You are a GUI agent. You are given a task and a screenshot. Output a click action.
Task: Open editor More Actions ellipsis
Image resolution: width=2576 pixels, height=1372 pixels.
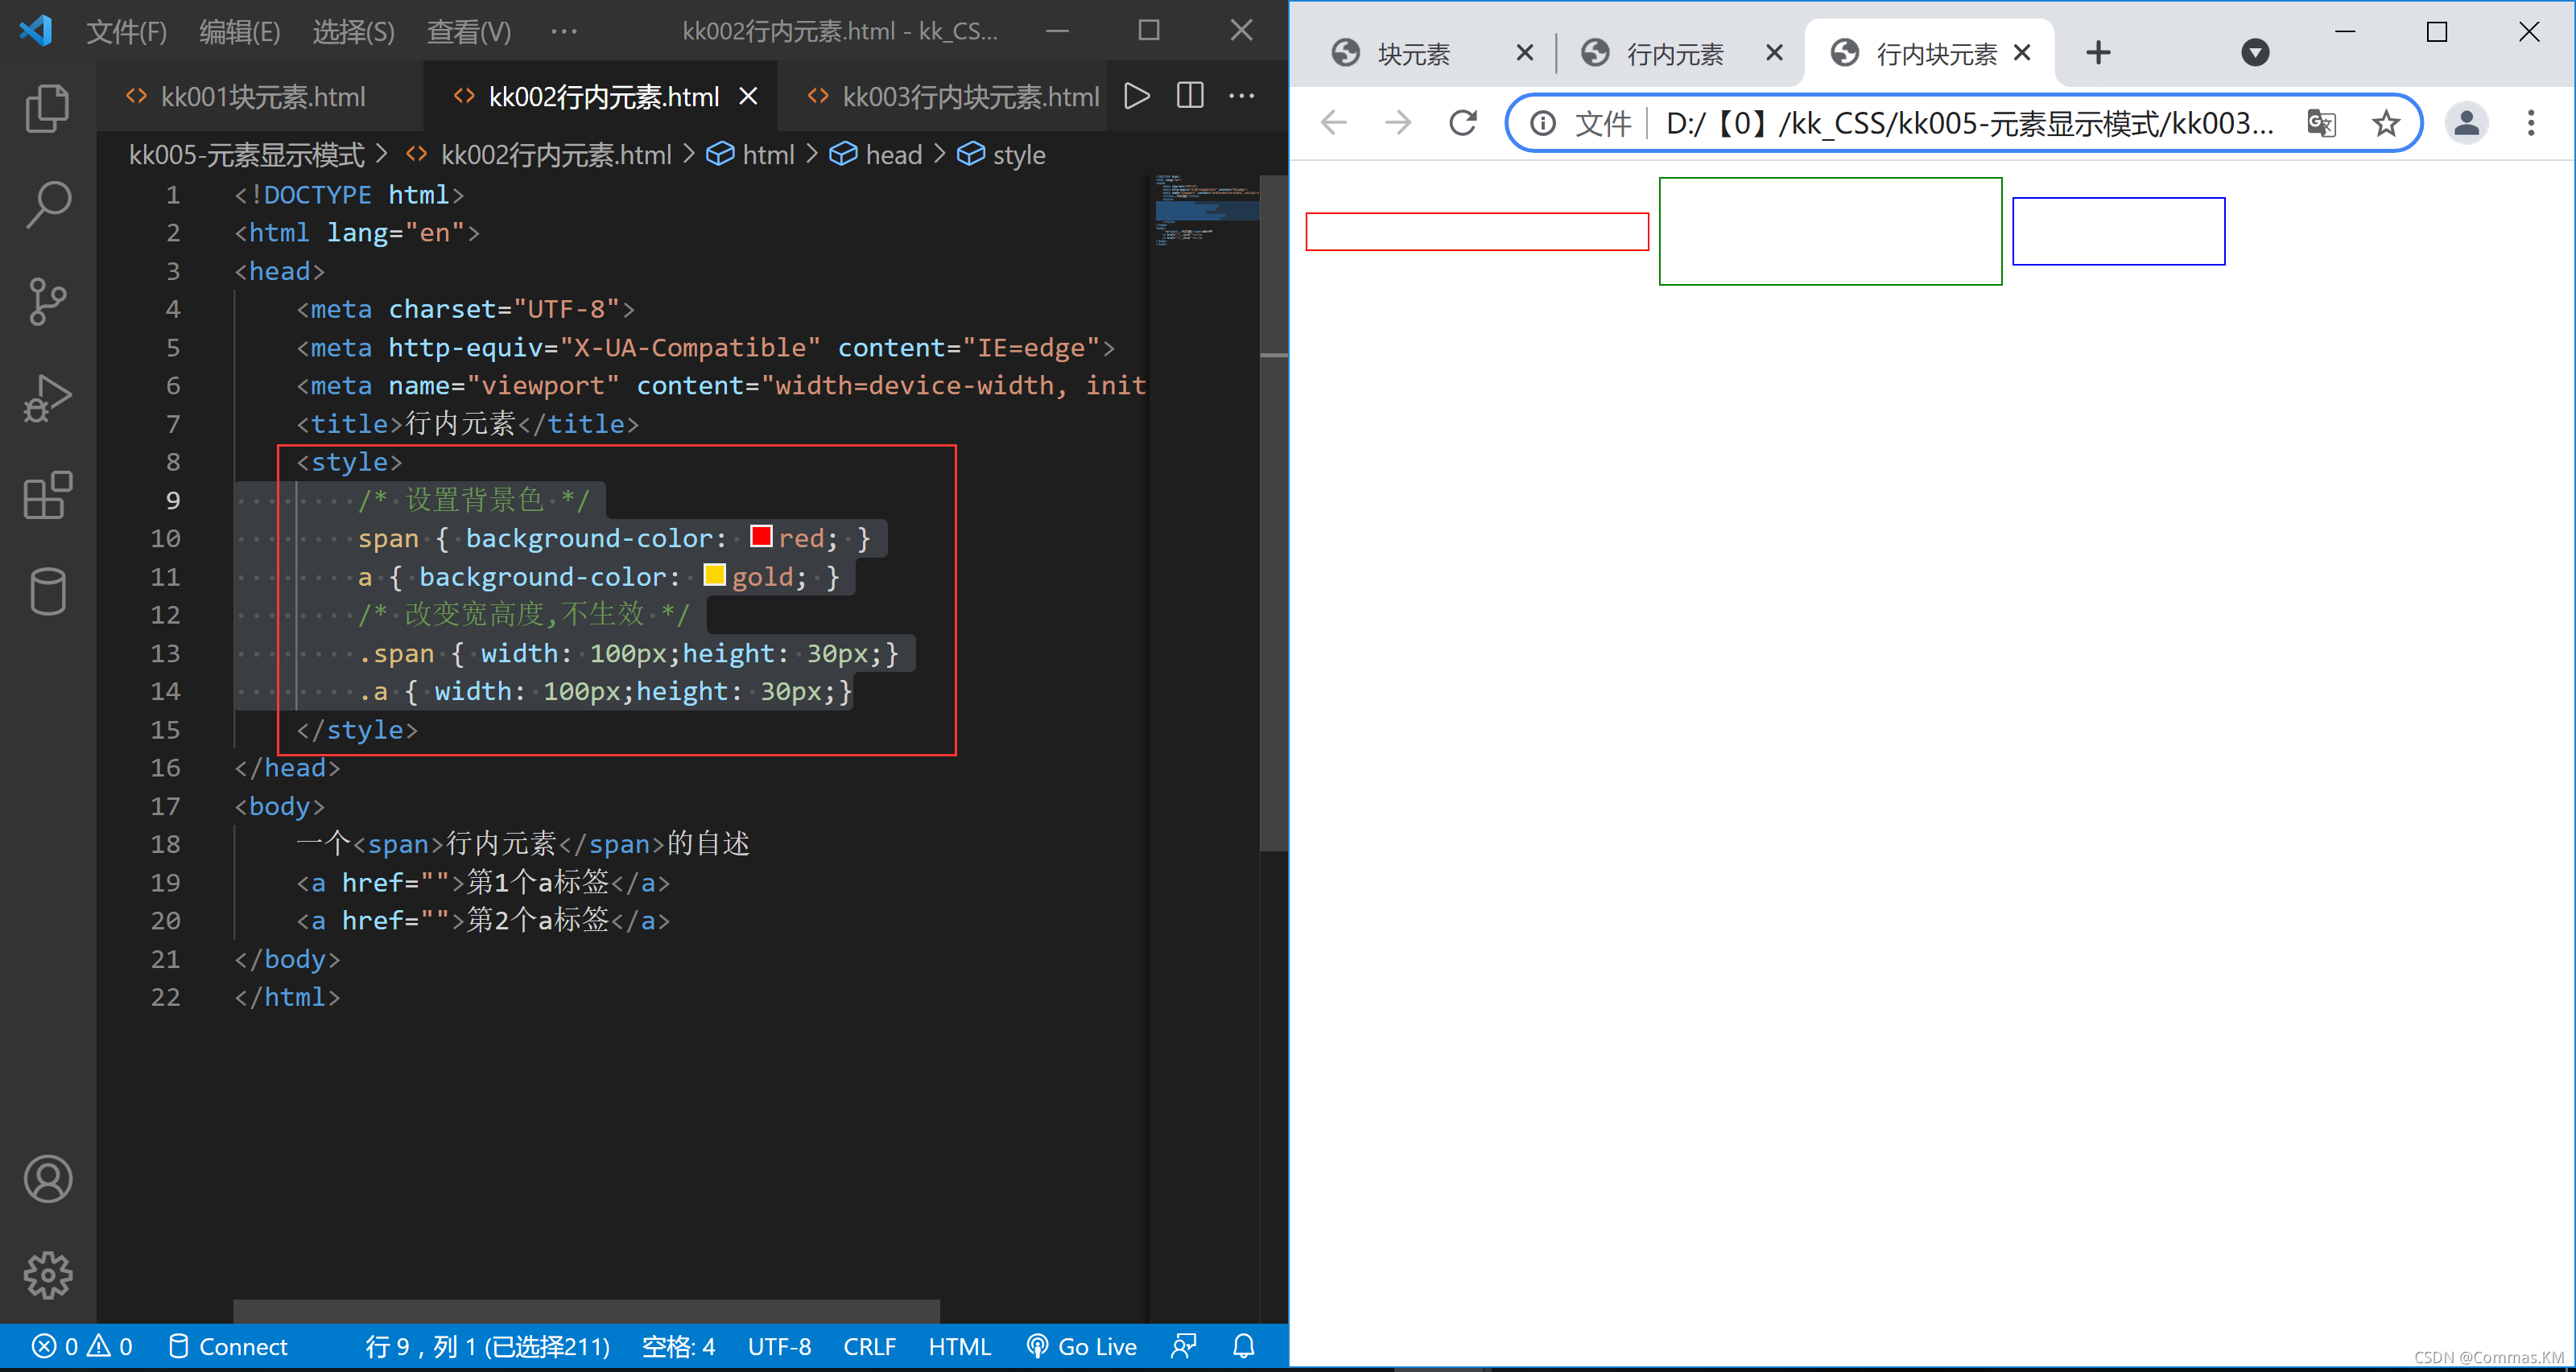(x=1242, y=96)
